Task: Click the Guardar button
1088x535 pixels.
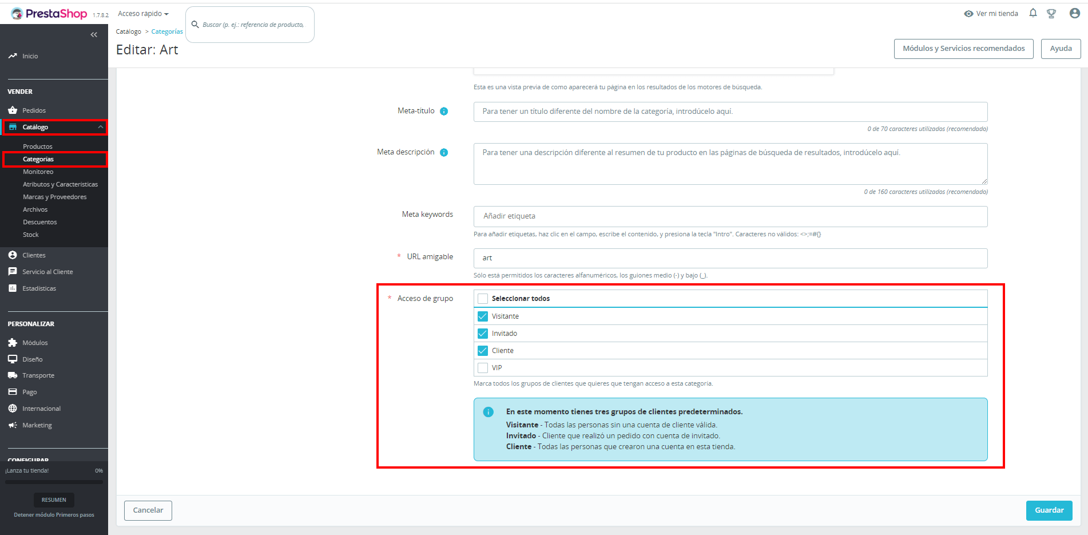Action: [x=1049, y=510]
